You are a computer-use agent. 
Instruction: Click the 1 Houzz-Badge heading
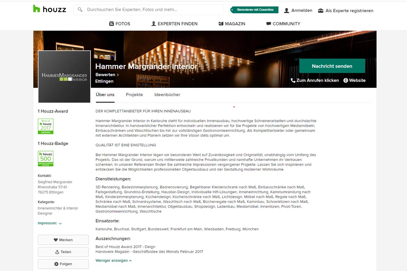[53, 144]
